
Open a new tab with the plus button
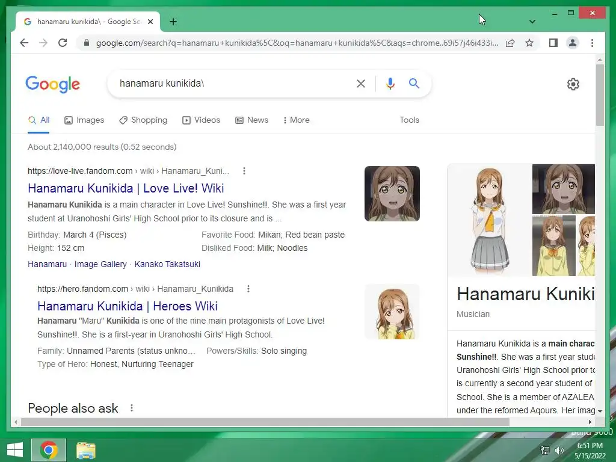pos(173,22)
